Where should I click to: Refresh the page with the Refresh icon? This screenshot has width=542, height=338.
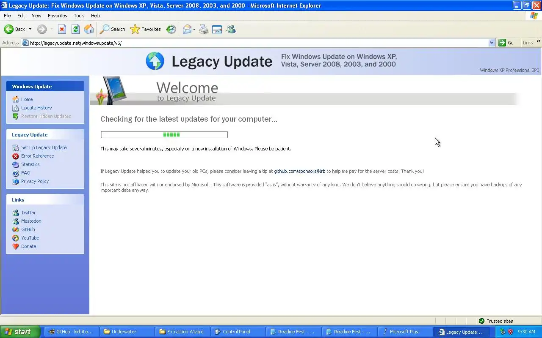[75, 29]
